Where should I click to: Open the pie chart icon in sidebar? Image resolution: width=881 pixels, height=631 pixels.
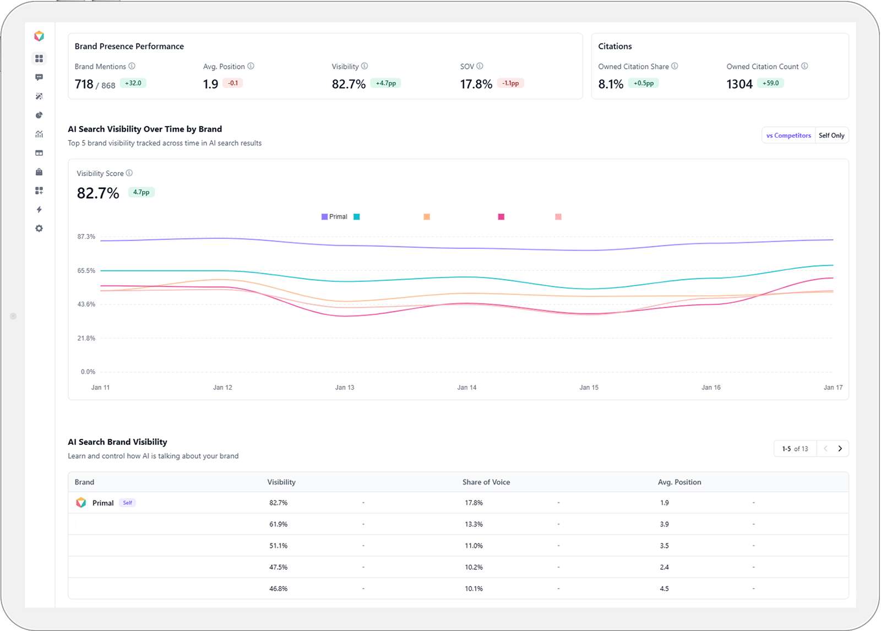(x=39, y=115)
